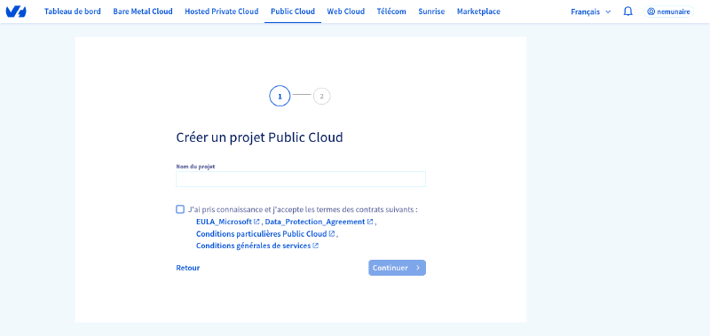The width and height of the screenshot is (710, 336).
Task: Open Conditions particulières Public Cloud link
Action: click(x=261, y=234)
